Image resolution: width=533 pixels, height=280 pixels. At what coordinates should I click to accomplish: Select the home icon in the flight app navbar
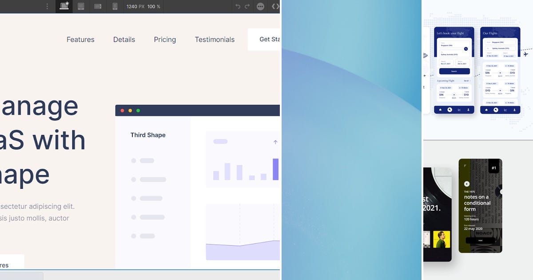440,110
